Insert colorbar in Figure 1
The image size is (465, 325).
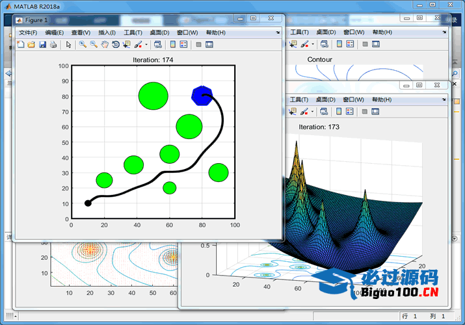click(x=173, y=44)
